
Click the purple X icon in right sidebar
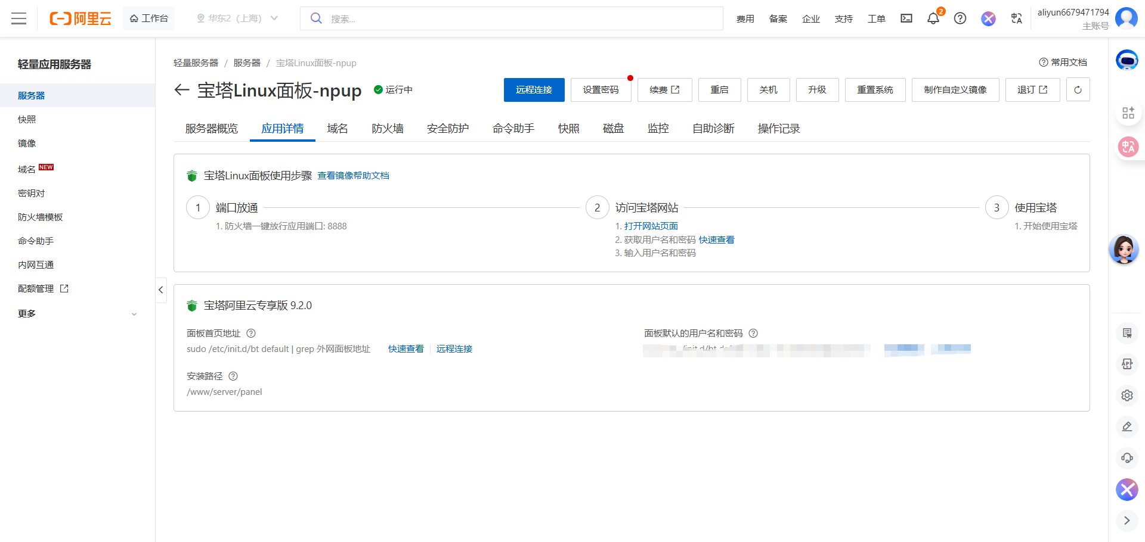(1127, 490)
